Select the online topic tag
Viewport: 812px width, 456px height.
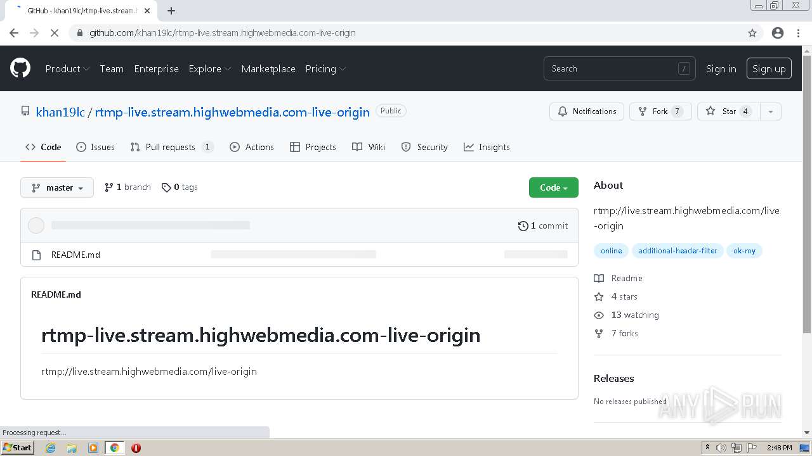click(612, 251)
